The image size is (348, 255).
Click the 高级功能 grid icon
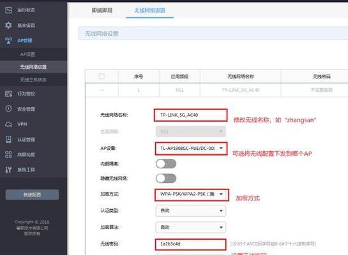coord(8,154)
